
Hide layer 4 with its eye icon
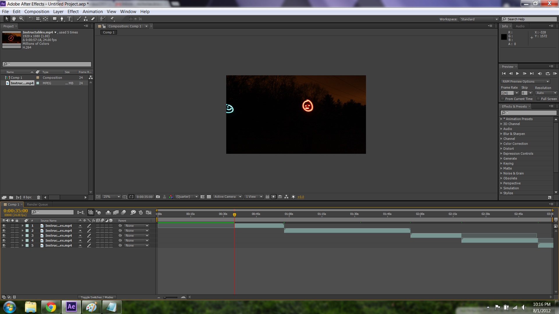pyautogui.click(x=4, y=240)
